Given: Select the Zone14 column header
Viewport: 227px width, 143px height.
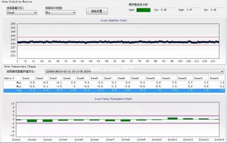Looking at the screenshot, I should pos(217,78).
